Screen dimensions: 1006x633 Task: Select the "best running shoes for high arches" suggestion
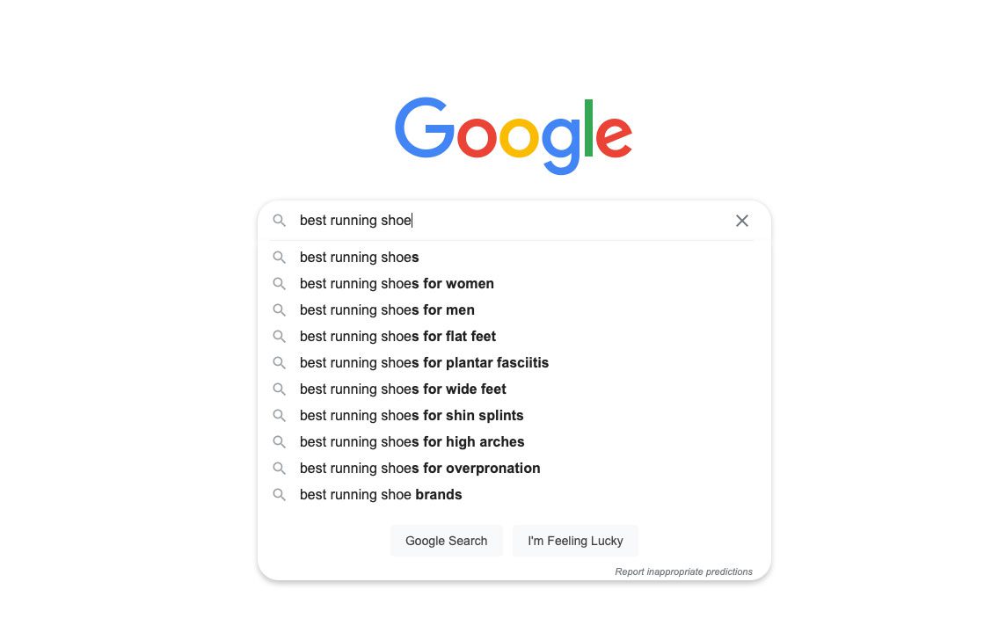412,441
